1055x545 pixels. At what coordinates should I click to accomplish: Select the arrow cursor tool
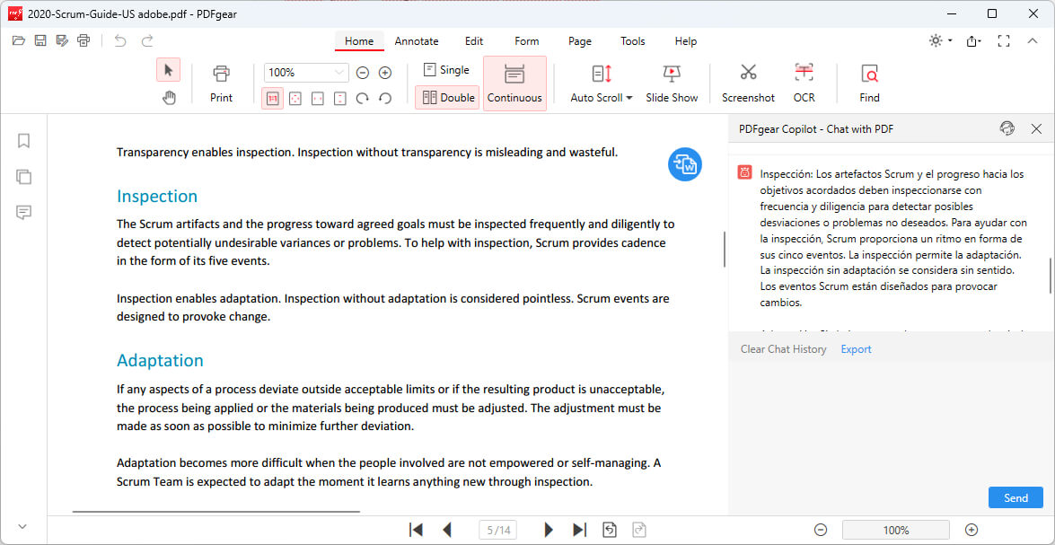pos(168,70)
